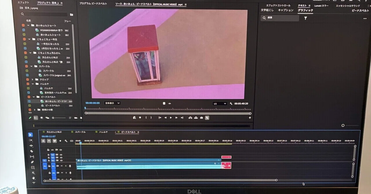Select the Ripple Edit tool
The image size is (371, 194).
31,146
